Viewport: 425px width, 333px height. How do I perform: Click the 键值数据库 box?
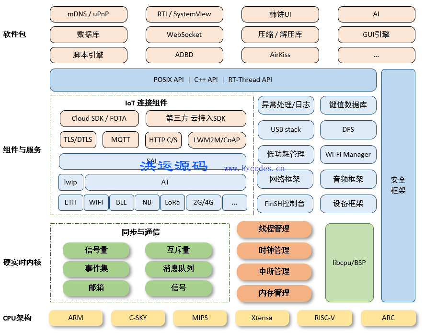tap(348, 105)
